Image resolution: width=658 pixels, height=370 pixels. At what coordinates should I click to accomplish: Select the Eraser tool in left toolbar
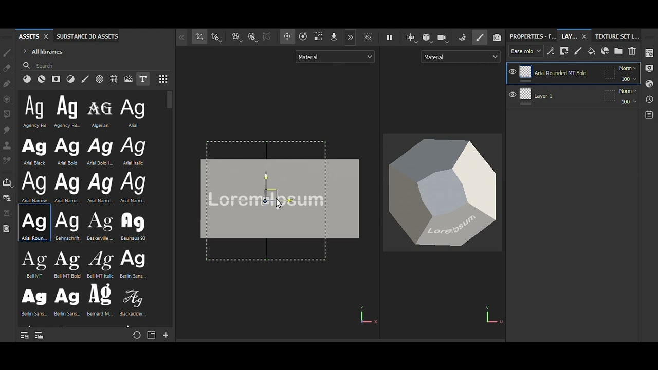(7, 68)
